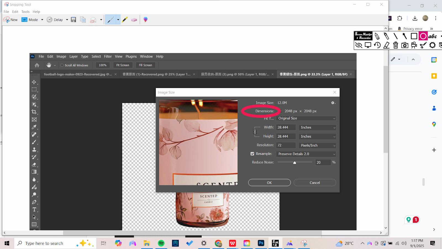Image resolution: width=442 pixels, height=249 pixels.
Task: Open the Resolution Pixels/Inch dropdown
Action: tap(317, 145)
